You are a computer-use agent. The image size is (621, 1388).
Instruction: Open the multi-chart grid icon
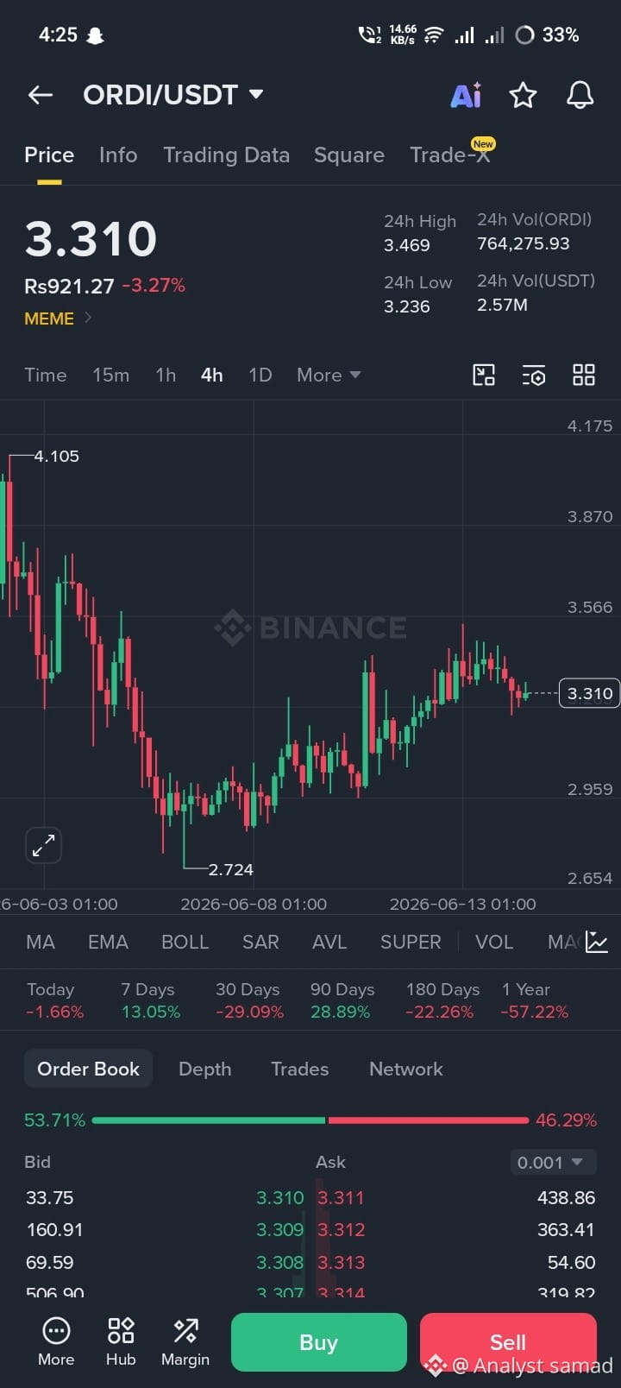click(584, 375)
